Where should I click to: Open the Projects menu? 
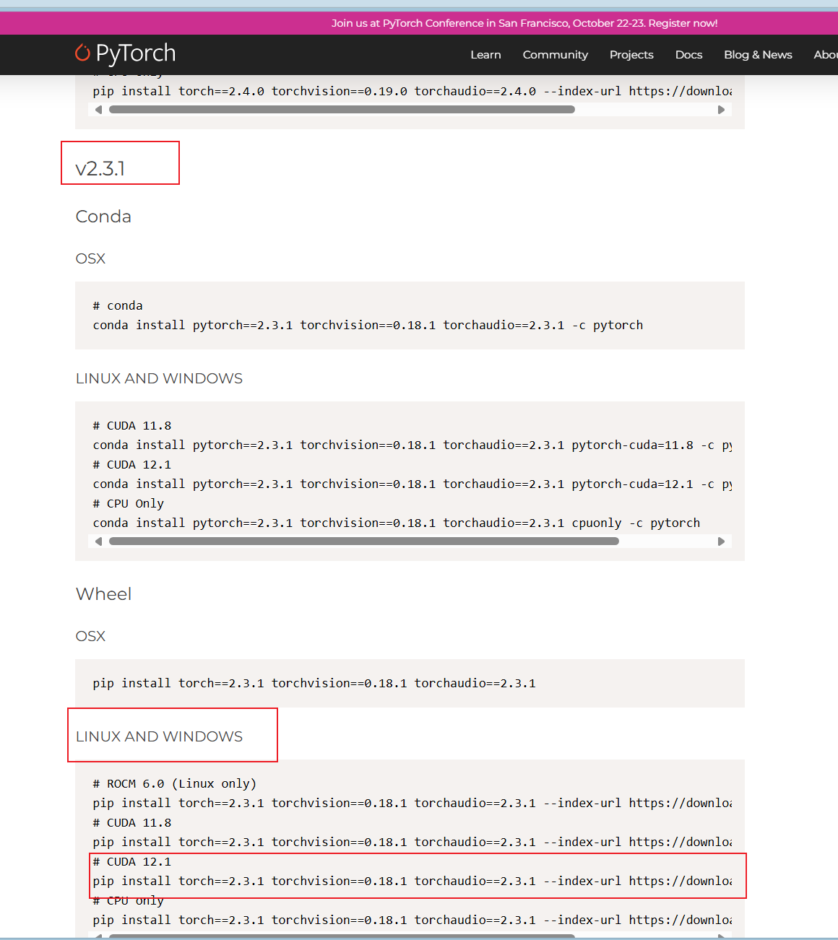tap(631, 55)
